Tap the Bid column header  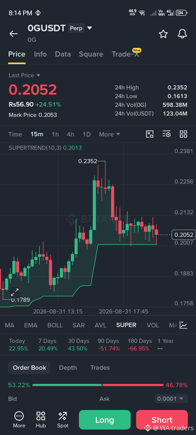(x=13, y=399)
